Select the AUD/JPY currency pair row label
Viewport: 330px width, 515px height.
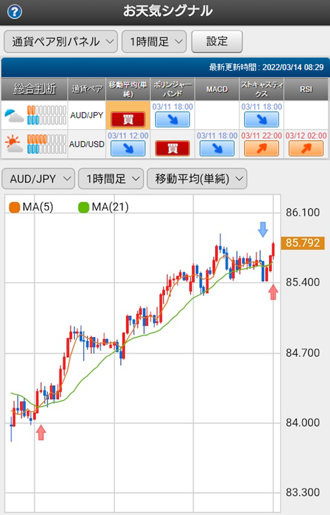(87, 115)
